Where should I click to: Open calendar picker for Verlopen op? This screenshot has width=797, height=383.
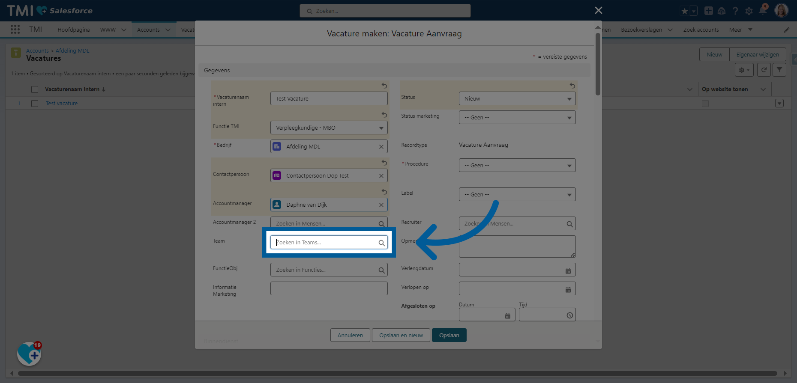coord(568,290)
